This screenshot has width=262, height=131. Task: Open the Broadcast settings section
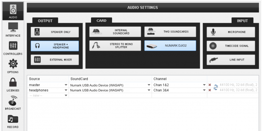click(13, 103)
